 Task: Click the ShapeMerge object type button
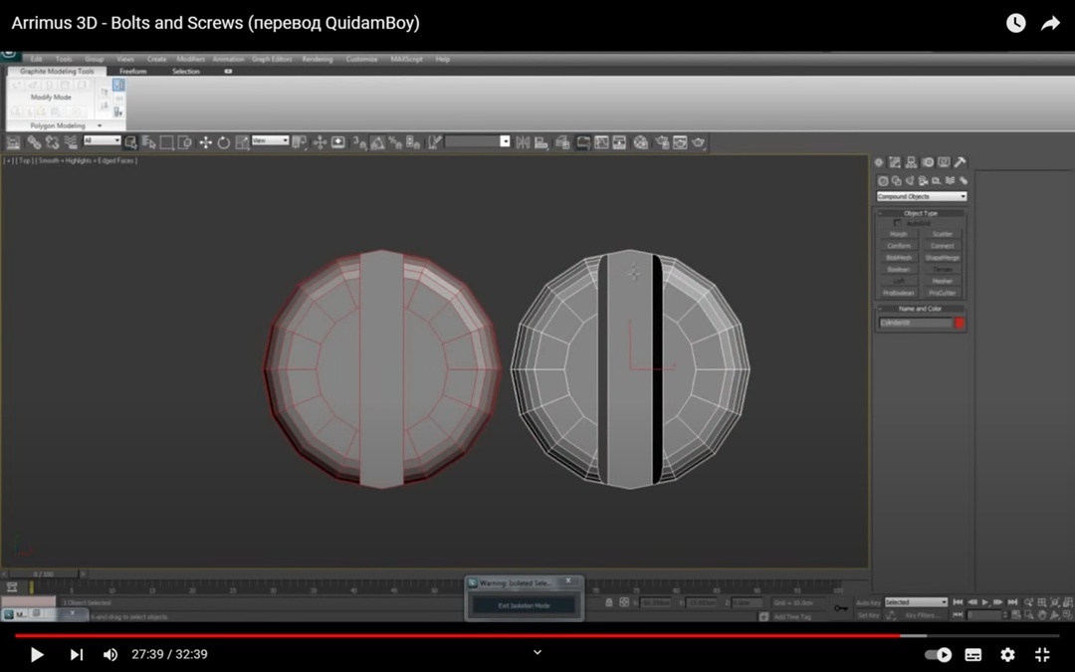coord(943,258)
